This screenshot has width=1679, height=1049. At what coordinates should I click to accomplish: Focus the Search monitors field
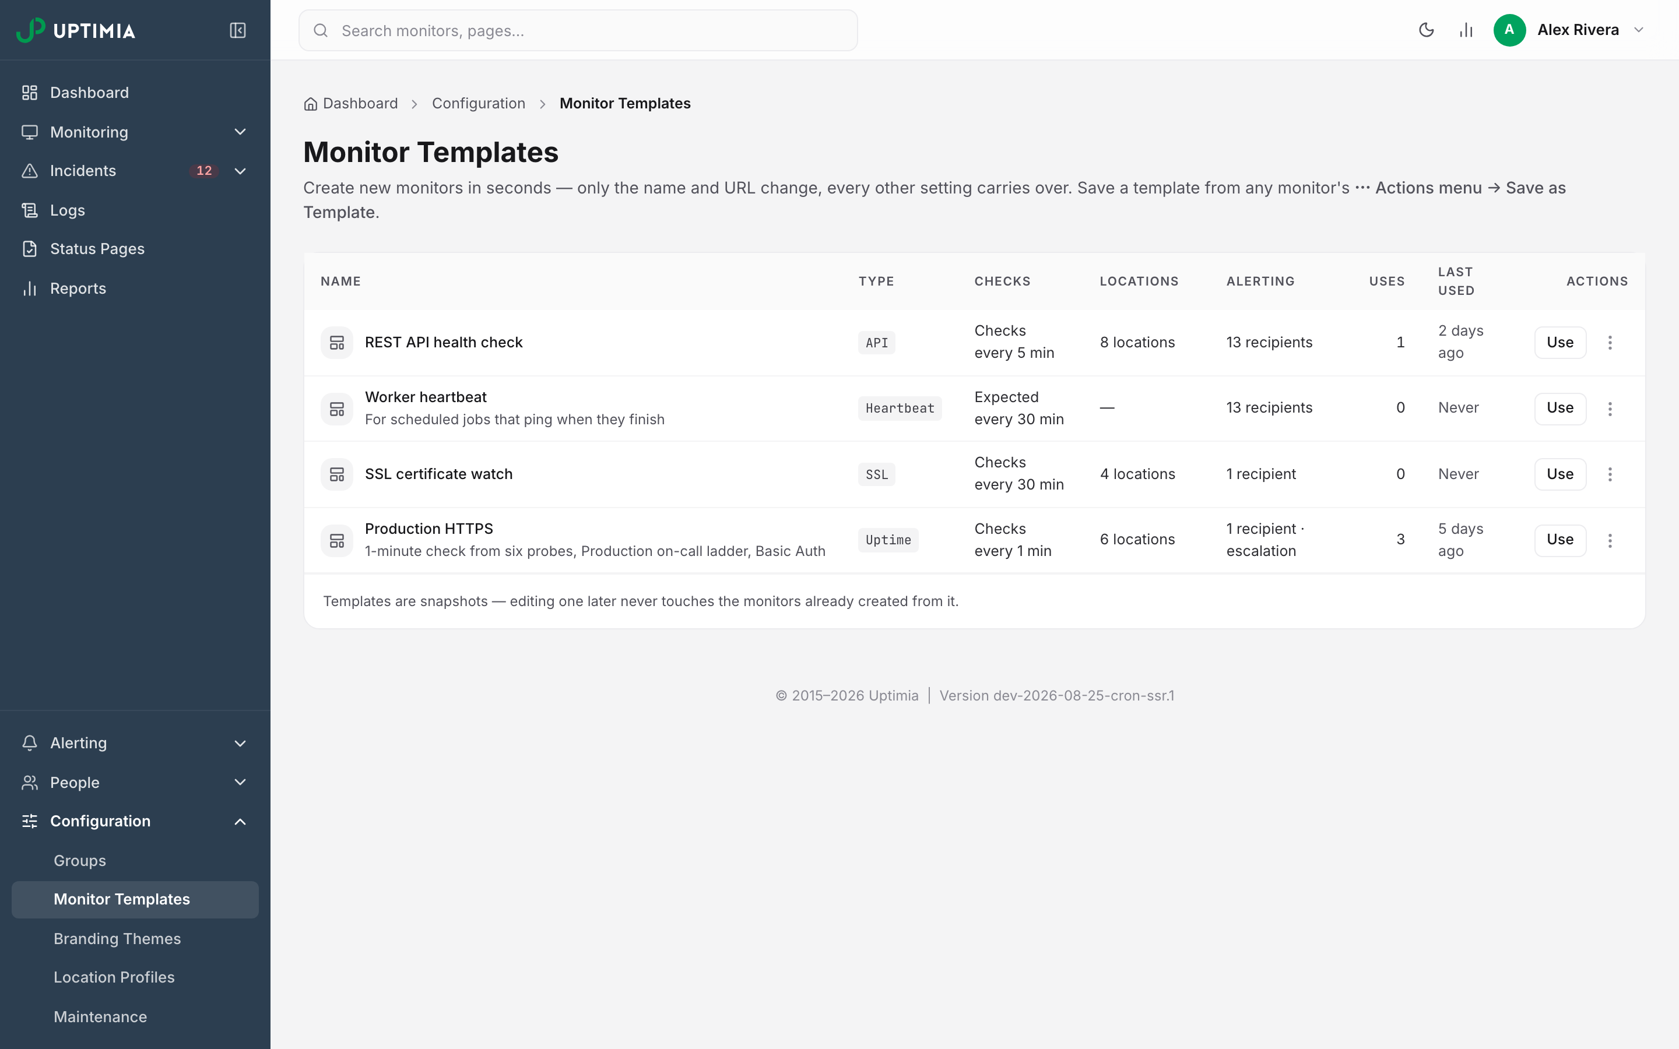(578, 30)
